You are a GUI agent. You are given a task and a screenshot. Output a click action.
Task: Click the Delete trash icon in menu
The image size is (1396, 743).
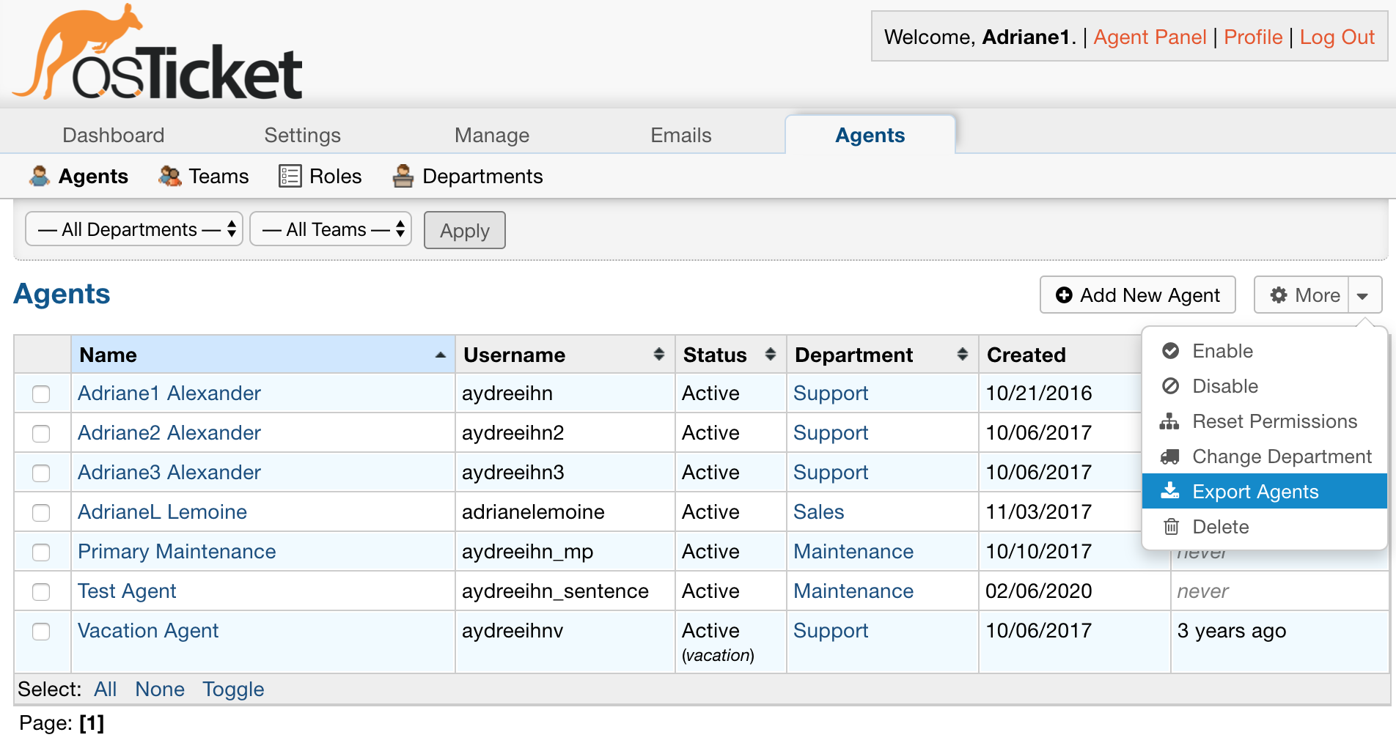coord(1171,527)
